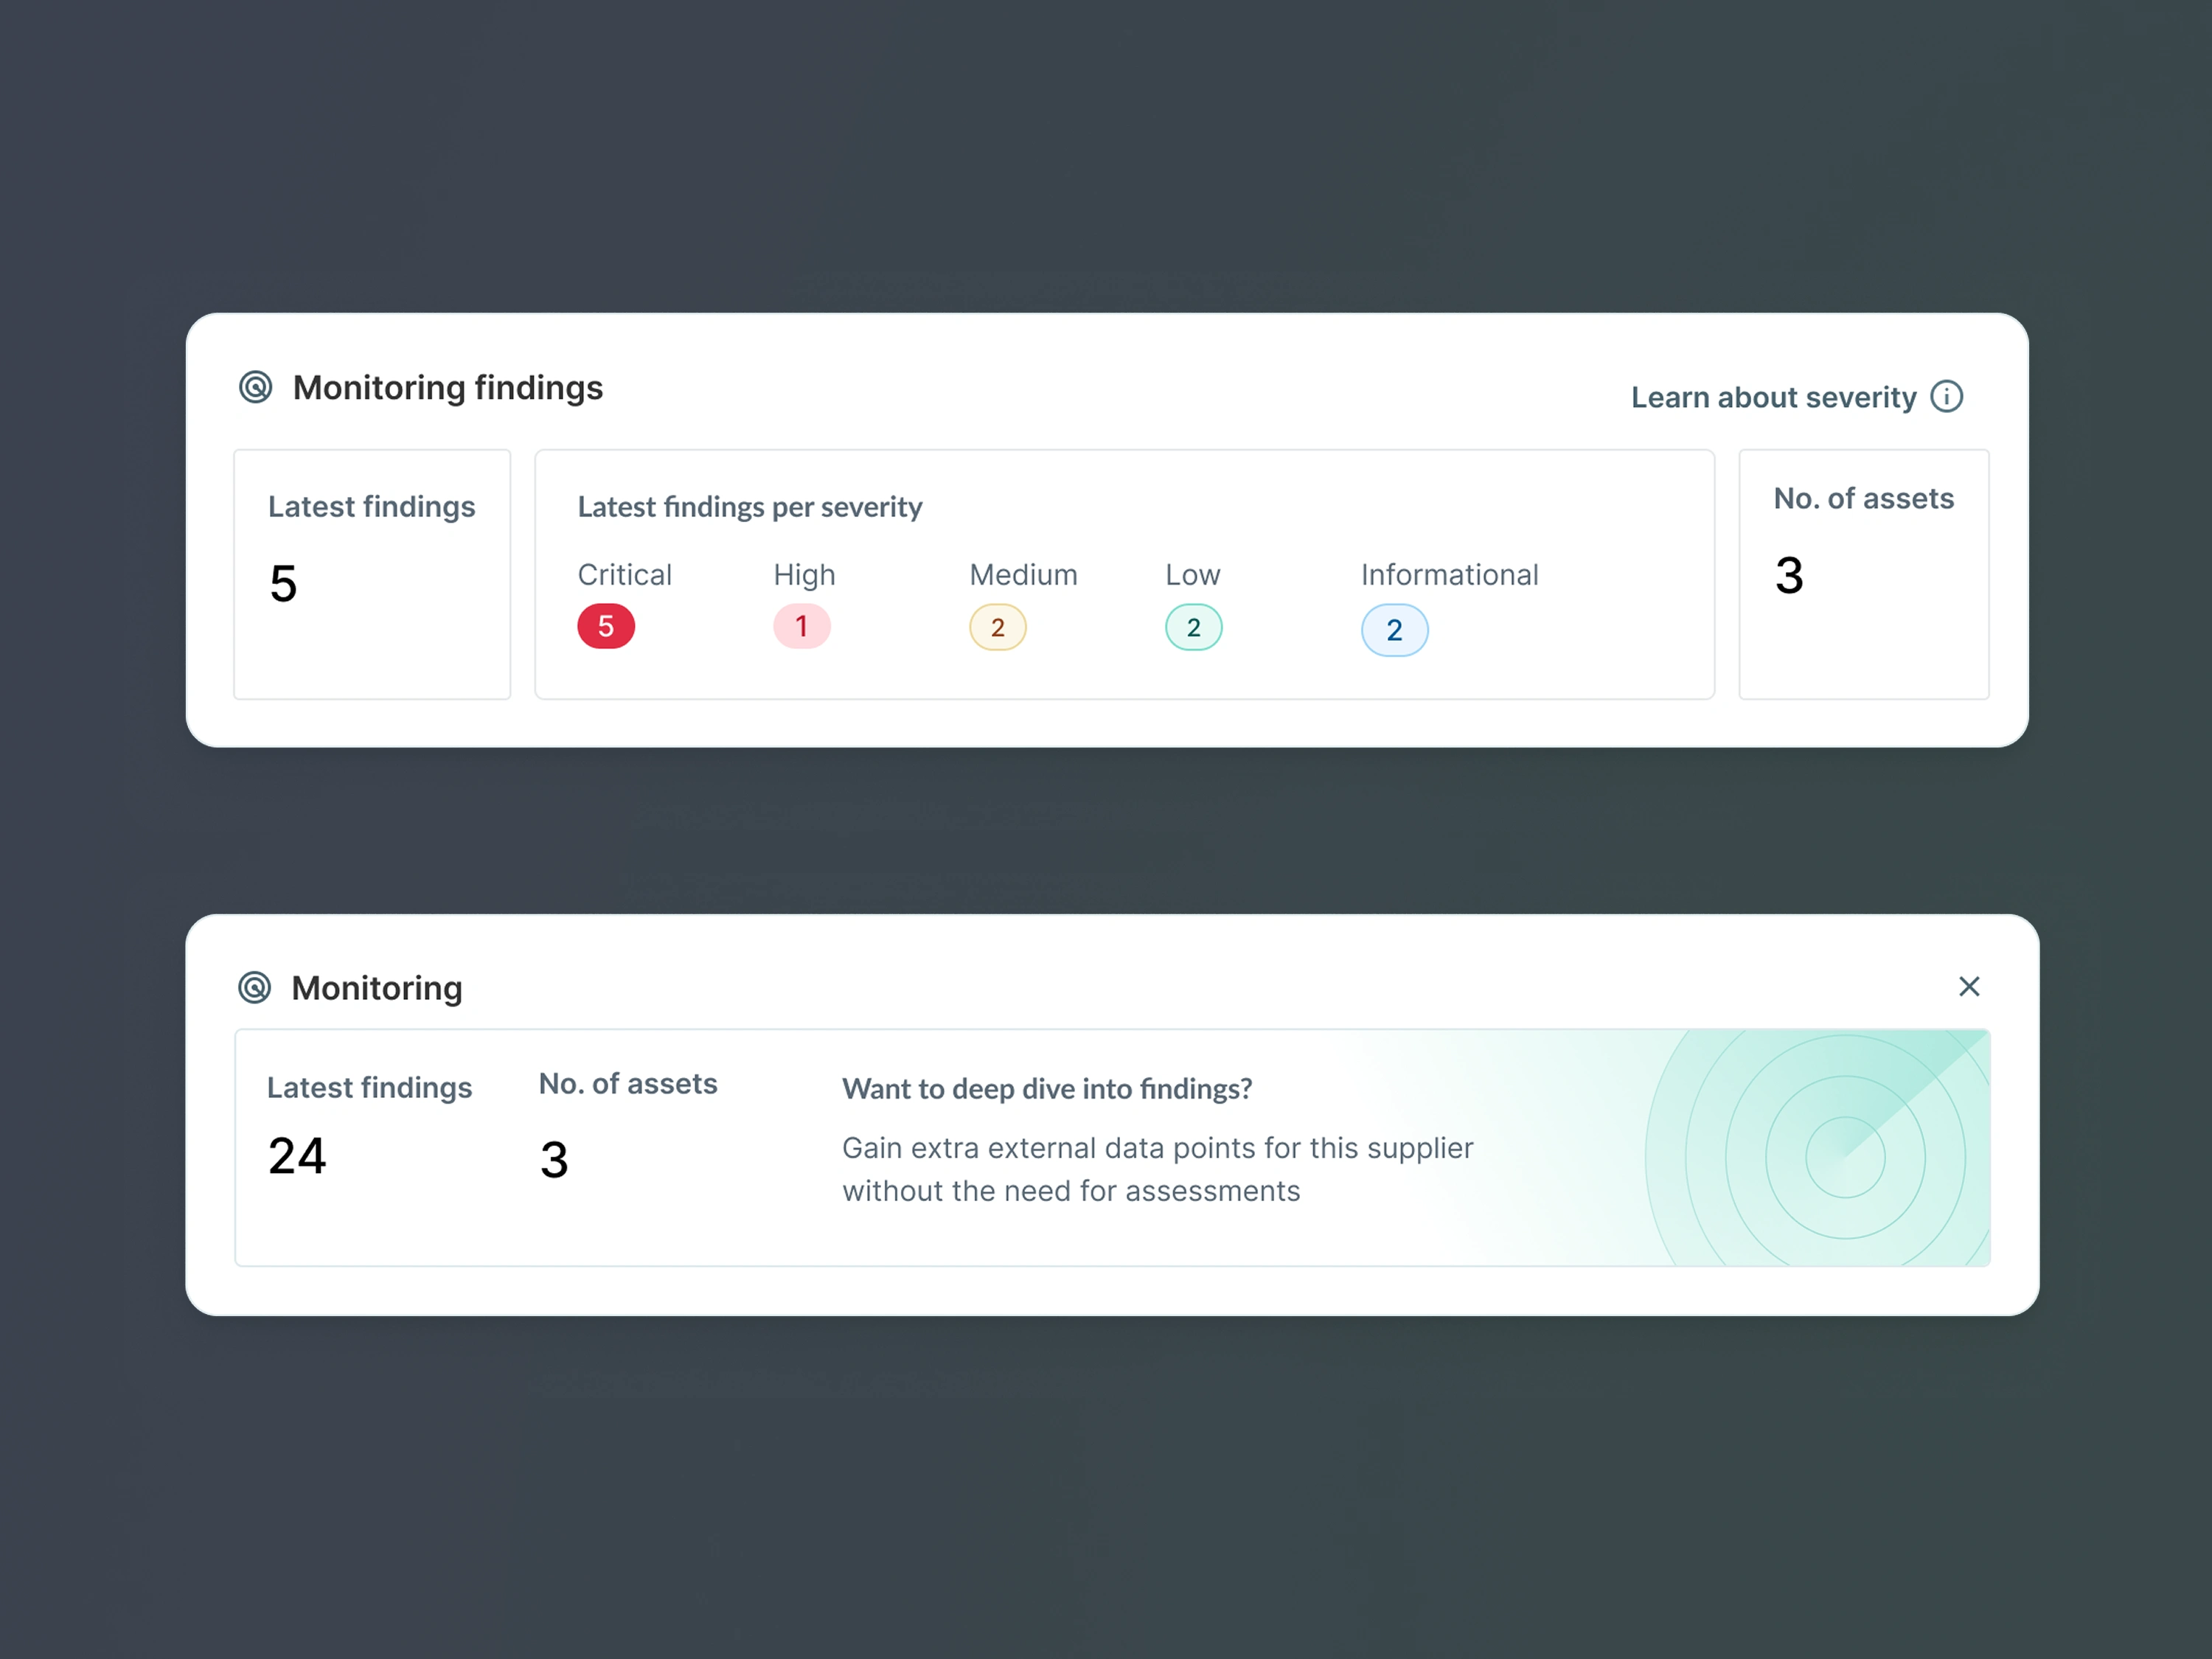Screen dimensions: 2212x1659
Task: Open the Learn about severity link
Action: point(1775,397)
